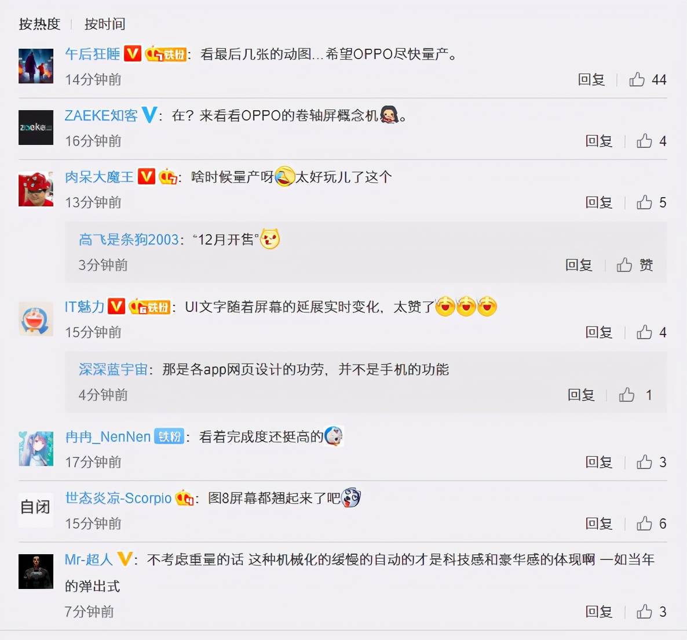
Task: Reply to 世态炎凉-Scorpio's comment
Action: [598, 523]
